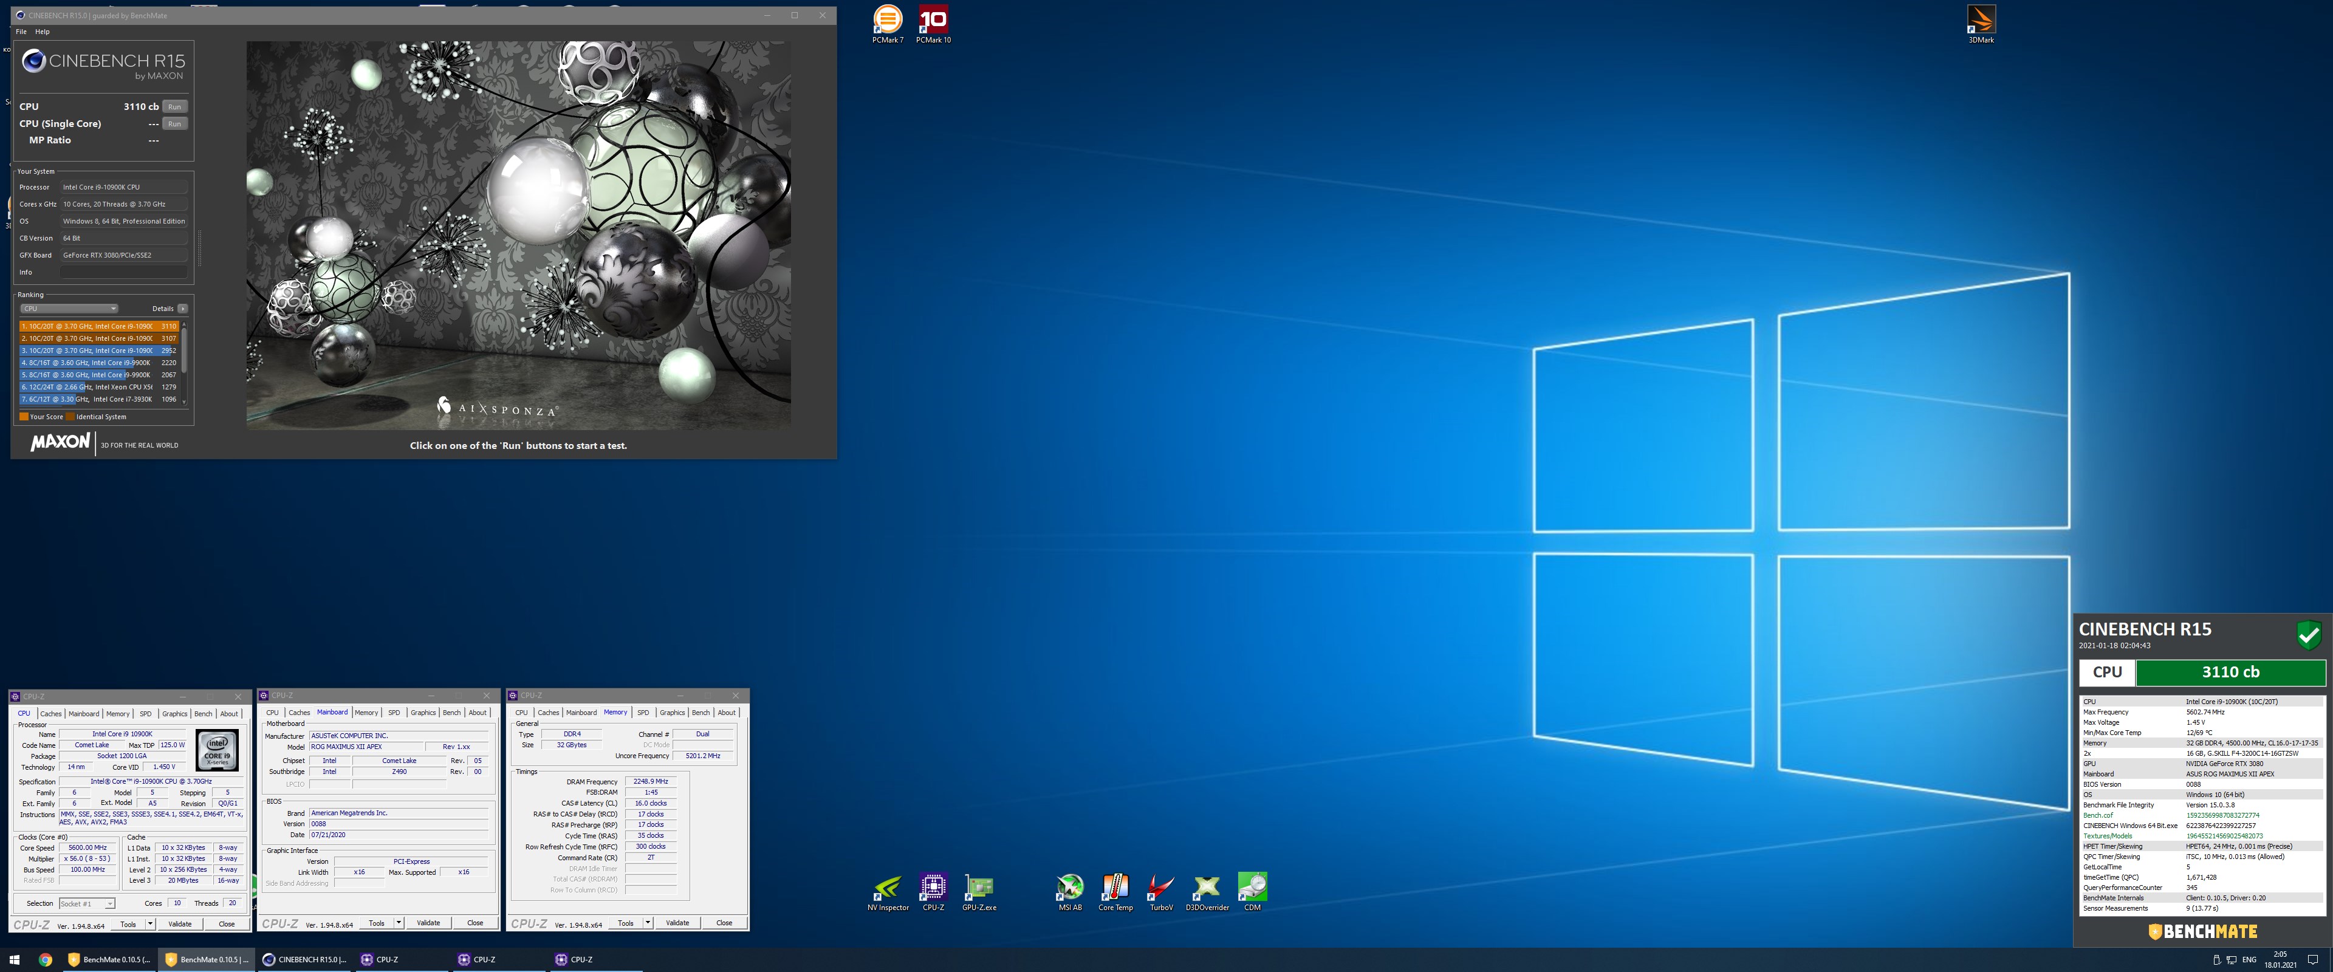The width and height of the screenshot is (2333, 972).
Task: Click the BENCHMATE logo at panel bottom
Action: 2202,931
